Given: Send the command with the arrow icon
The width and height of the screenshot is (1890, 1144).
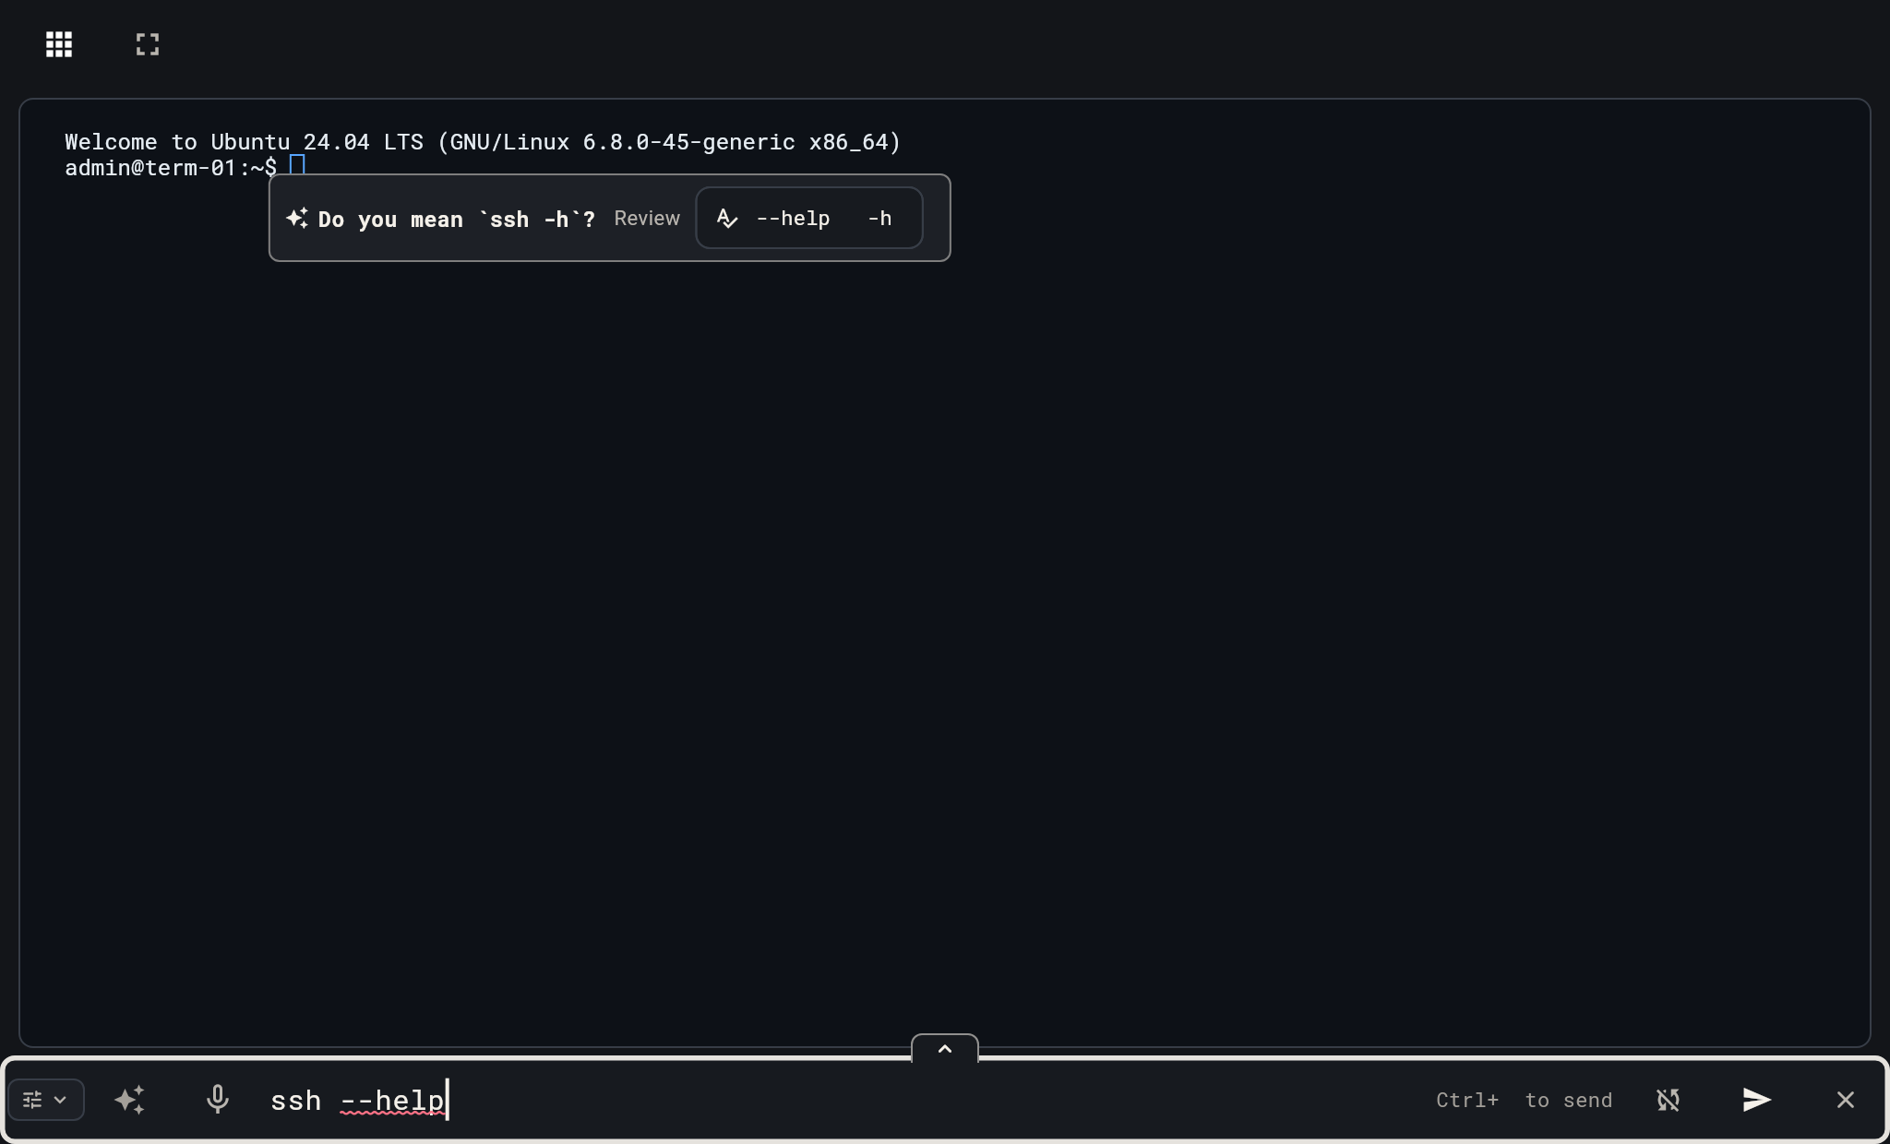Looking at the screenshot, I should (1757, 1100).
